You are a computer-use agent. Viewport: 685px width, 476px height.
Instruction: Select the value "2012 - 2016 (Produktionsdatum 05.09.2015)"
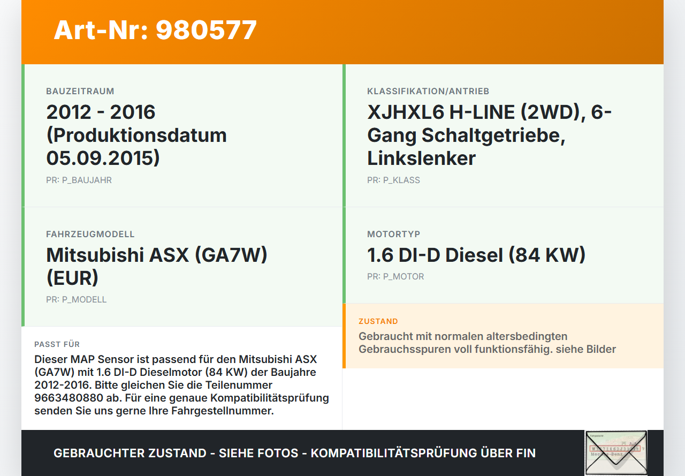(136, 135)
